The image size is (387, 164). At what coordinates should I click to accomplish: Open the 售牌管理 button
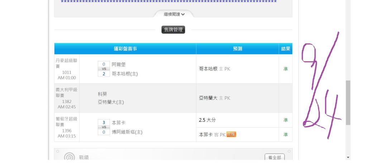point(173,30)
